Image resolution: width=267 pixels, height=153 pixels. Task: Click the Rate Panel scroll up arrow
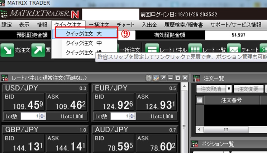point(185,87)
